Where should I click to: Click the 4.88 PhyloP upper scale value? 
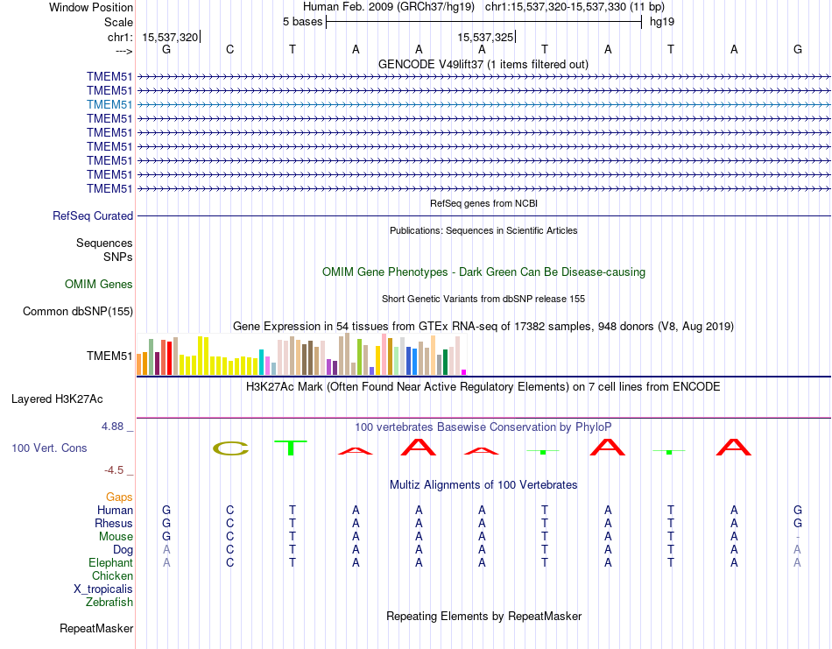(112, 427)
